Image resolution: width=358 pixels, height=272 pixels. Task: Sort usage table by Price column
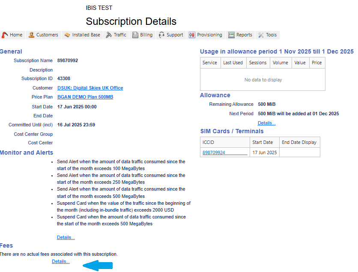point(316,63)
